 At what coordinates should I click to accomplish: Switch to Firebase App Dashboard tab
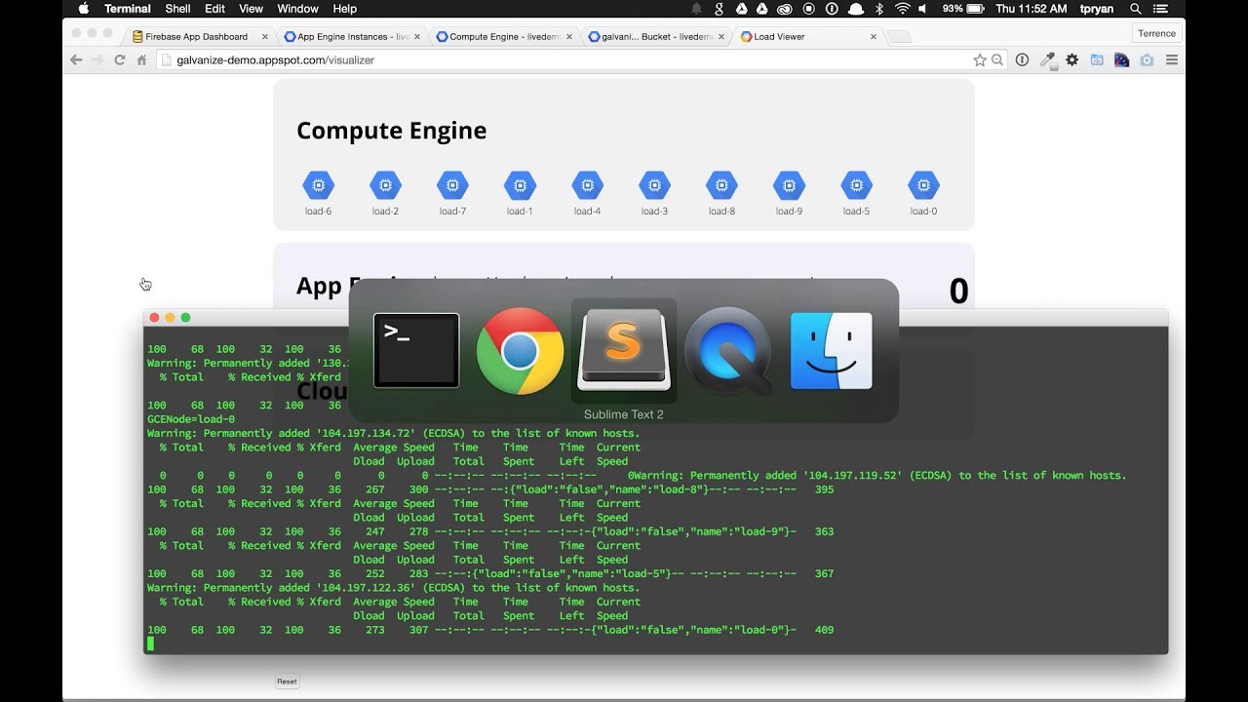[x=196, y=36]
